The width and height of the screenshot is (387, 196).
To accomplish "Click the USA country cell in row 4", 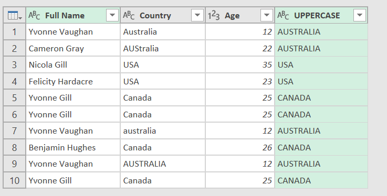I will [163, 81].
